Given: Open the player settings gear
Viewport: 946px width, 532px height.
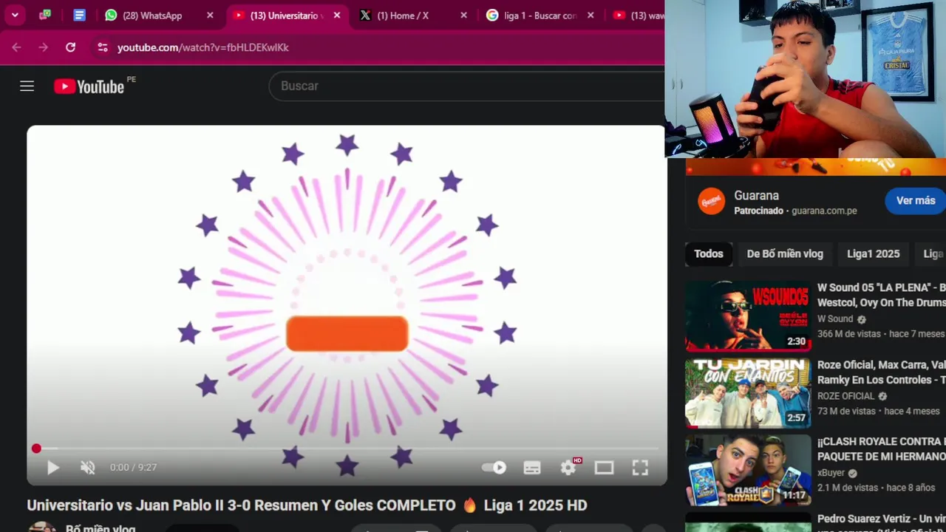Looking at the screenshot, I should pyautogui.click(x=568, y=468).
